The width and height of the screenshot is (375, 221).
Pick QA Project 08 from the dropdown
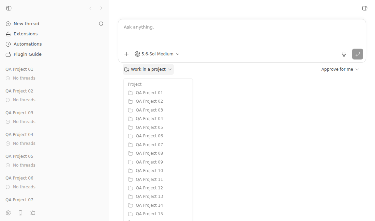coord(158,153)
